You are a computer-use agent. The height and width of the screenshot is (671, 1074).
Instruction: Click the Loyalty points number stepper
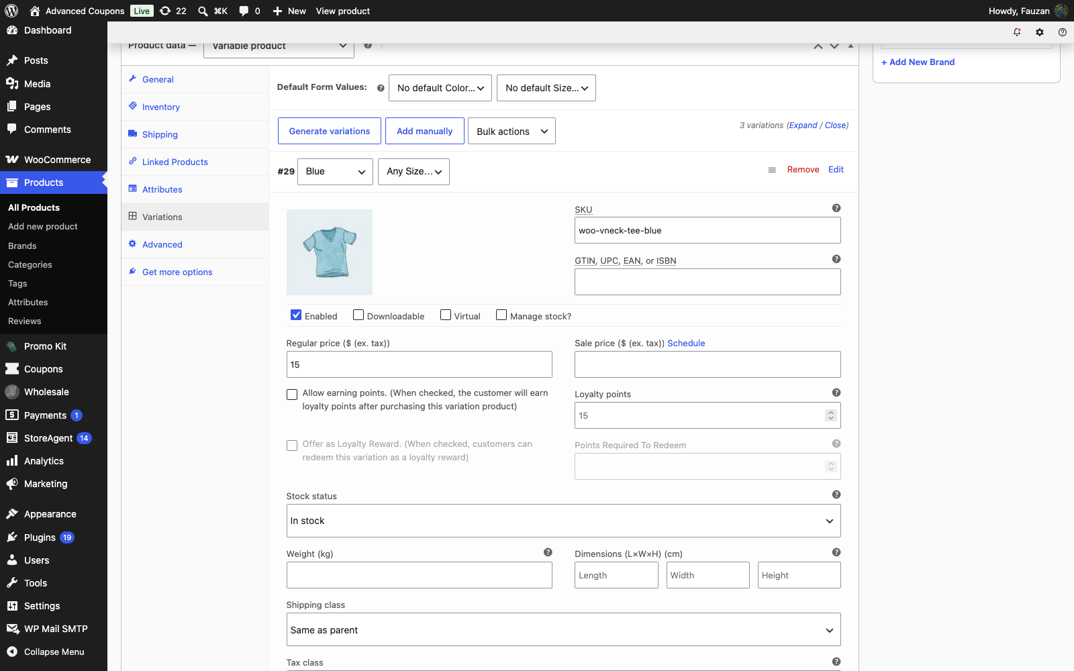point(831,415)
